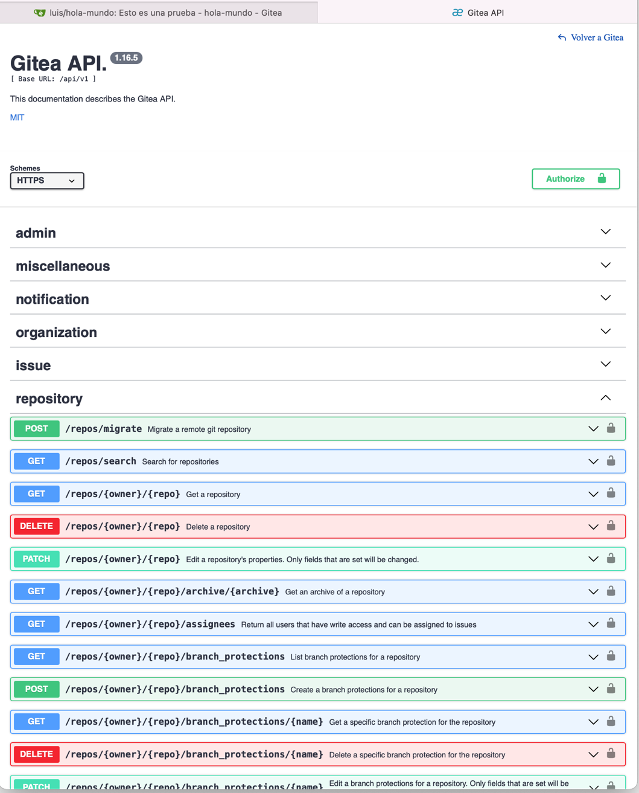Click the back arrow icon beside Volver a Gitea
The image size is (639, 793).
[562, 37]
